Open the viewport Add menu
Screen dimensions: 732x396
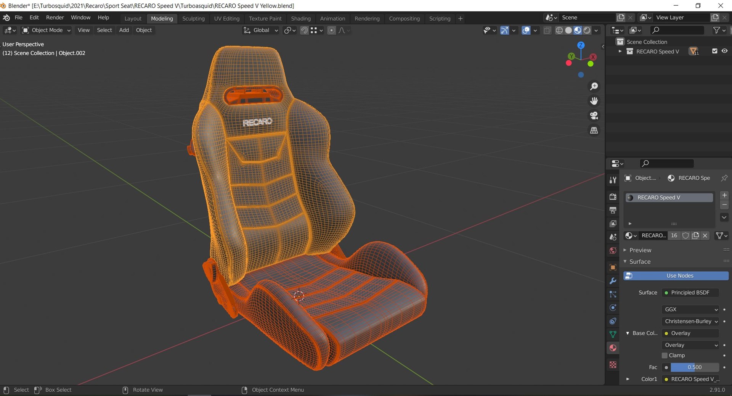point(124,31)
